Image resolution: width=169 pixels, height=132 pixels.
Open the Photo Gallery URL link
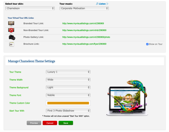point(86,37)
